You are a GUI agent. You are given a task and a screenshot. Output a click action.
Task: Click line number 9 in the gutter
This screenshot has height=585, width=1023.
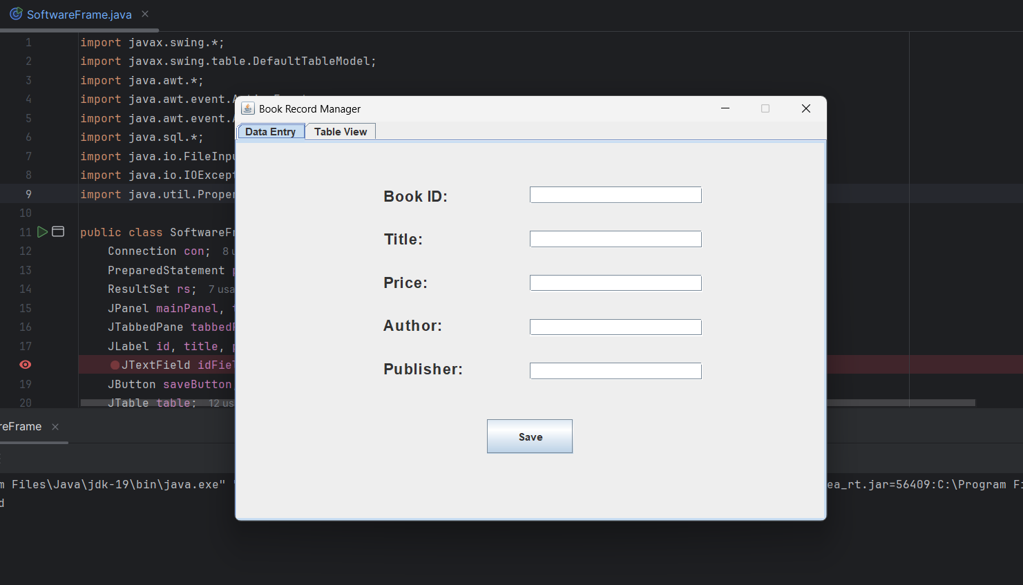pos(28,194)
